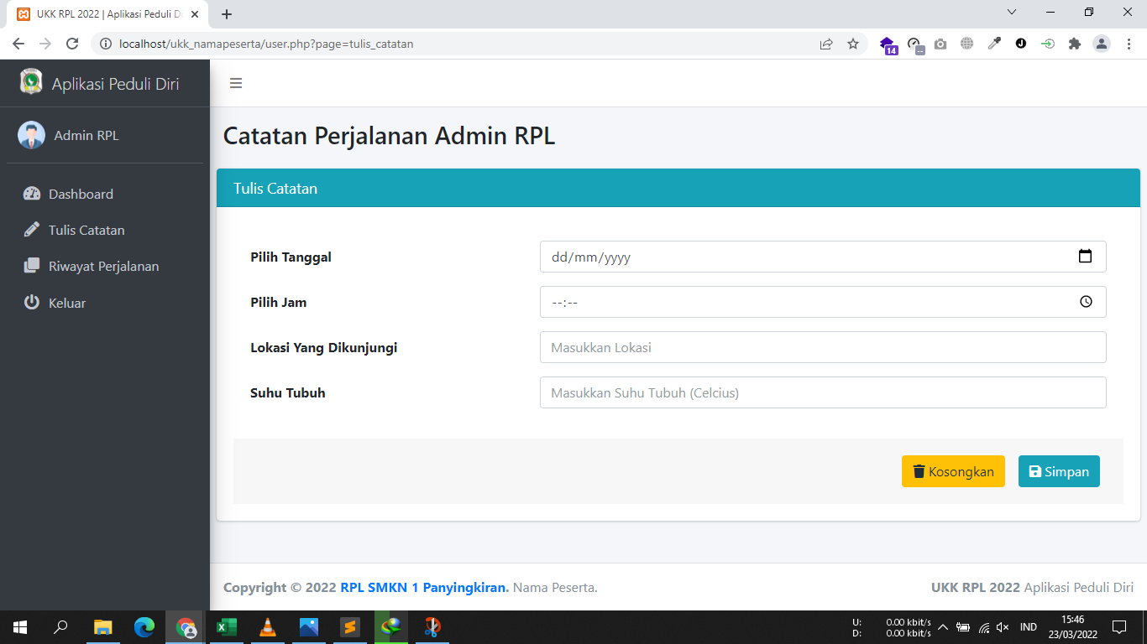Go to Riwayat Perjalanan in sidebar
The image size is (1147, 644).
click(x=103, y=266)
